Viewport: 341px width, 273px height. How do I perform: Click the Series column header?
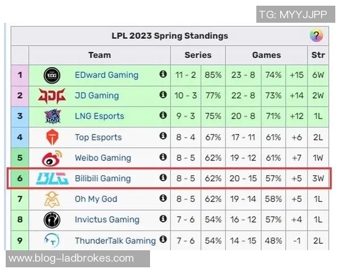198,55
